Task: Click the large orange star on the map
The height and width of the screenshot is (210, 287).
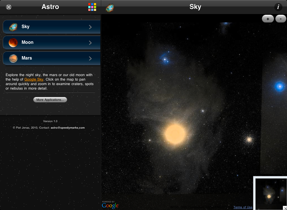Action: point(175,134)
